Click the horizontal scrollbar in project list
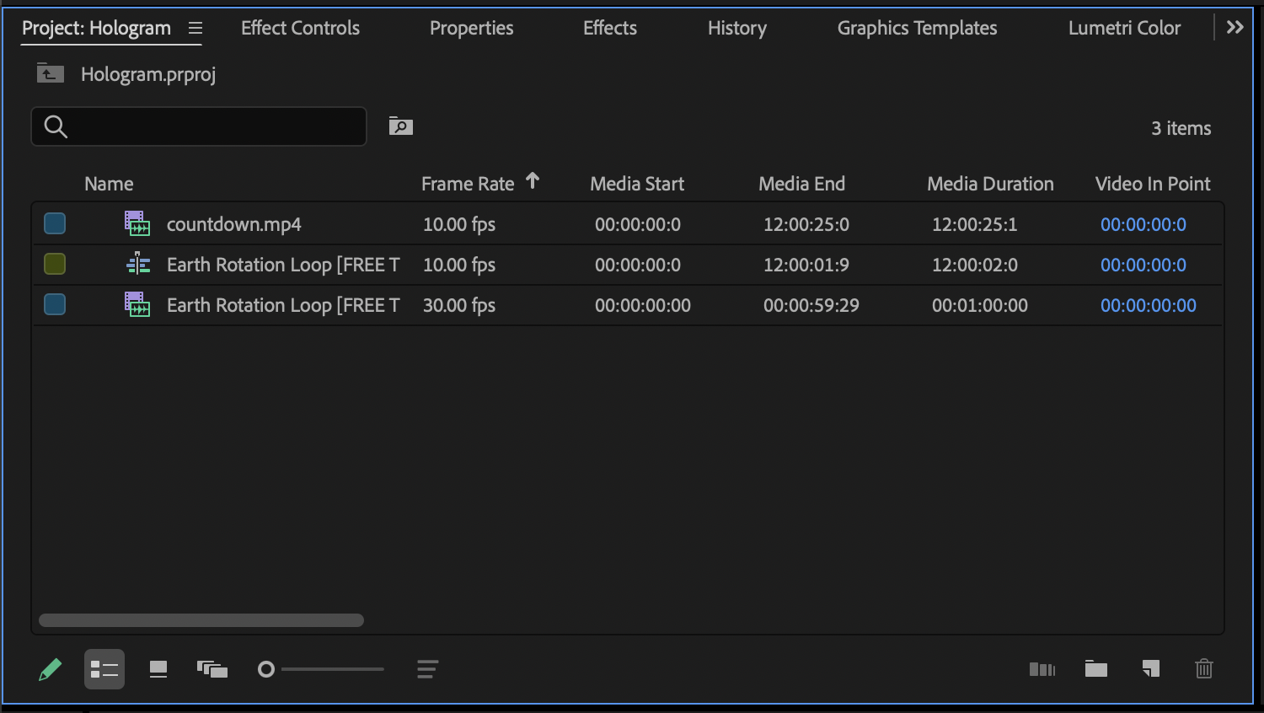Screen dimensions: 1264x713 [x=201, y=620]
